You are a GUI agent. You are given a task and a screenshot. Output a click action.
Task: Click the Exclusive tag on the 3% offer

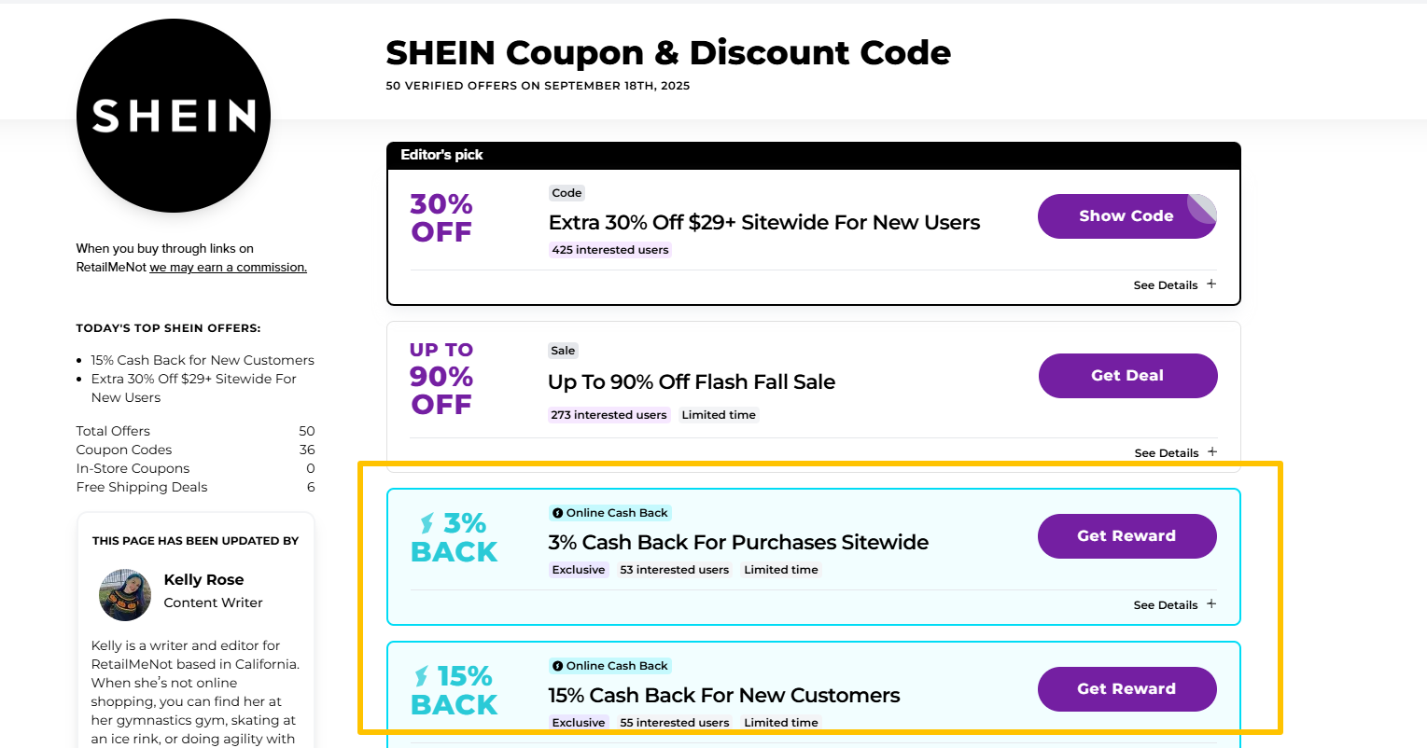[579, 569]
